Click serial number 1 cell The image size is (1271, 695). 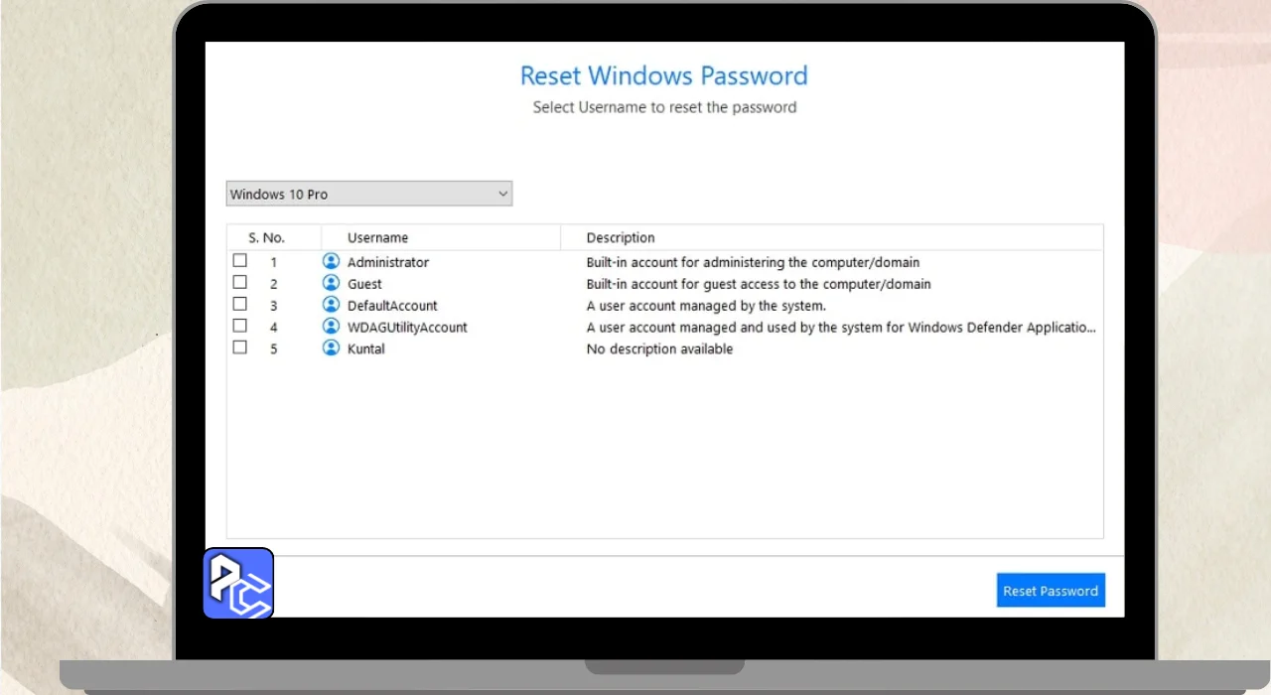[274, 263]
